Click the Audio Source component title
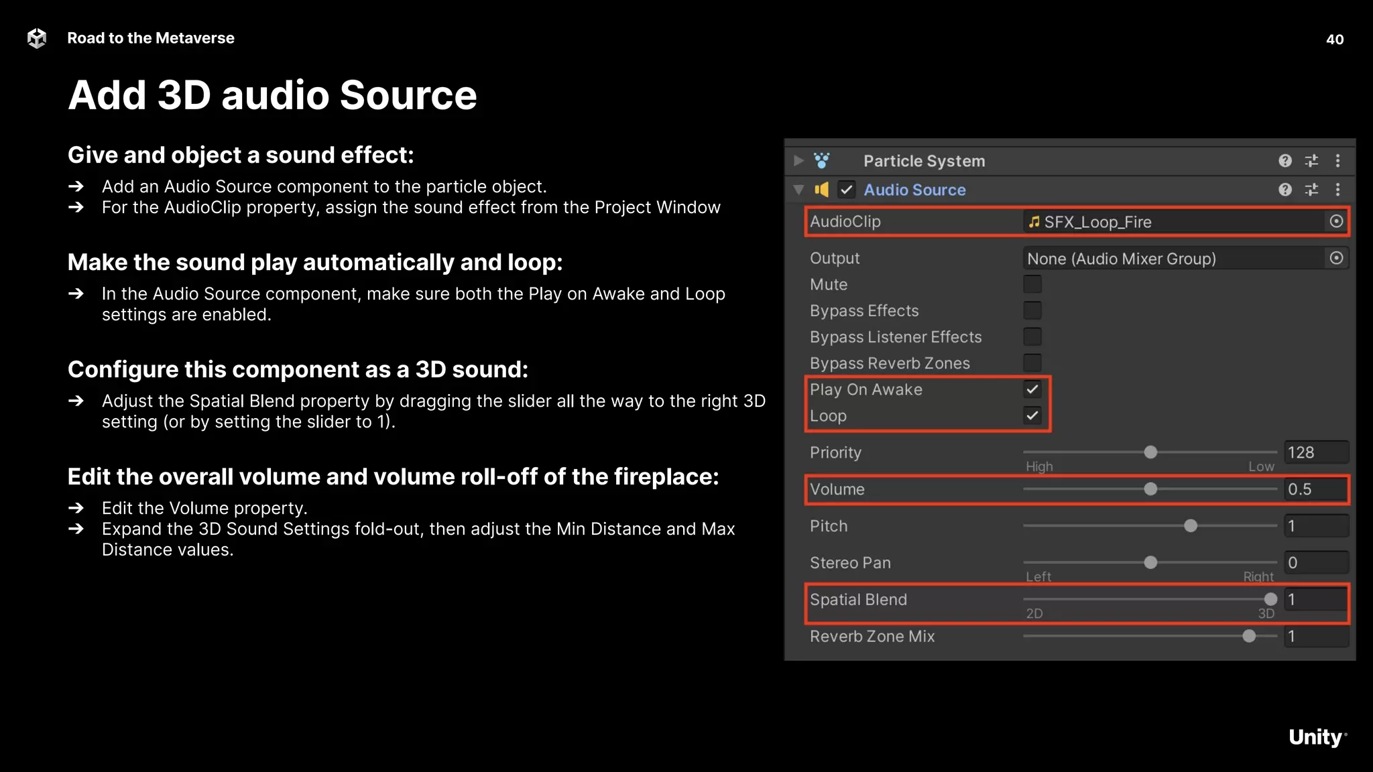This screenshot has height=772, width=1373. (x=914, y=190)
